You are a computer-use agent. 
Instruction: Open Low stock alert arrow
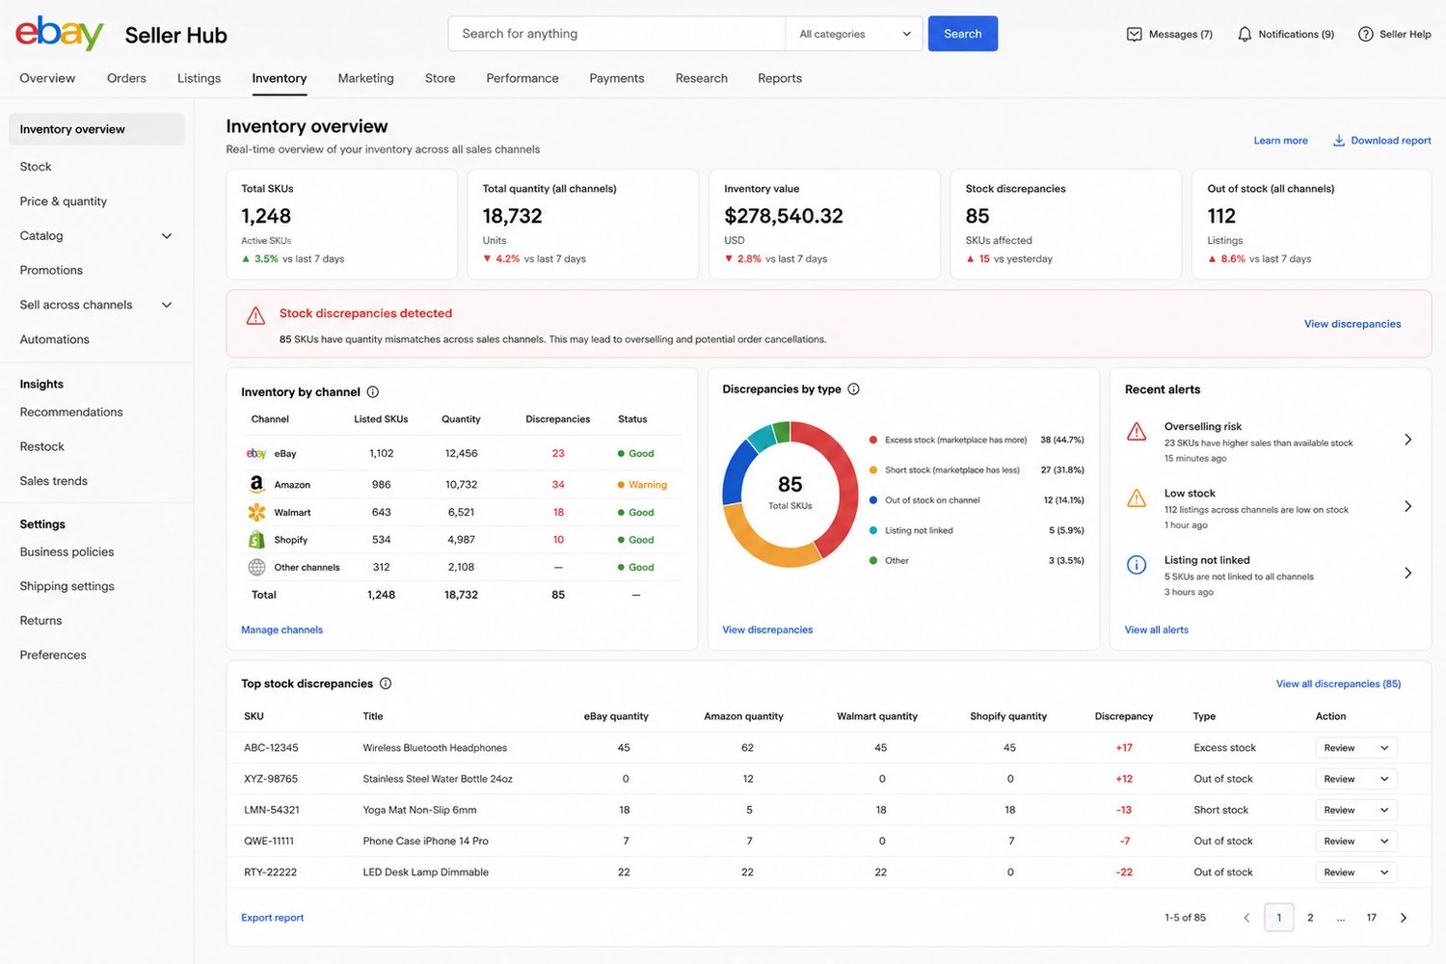pos(1407,506)
